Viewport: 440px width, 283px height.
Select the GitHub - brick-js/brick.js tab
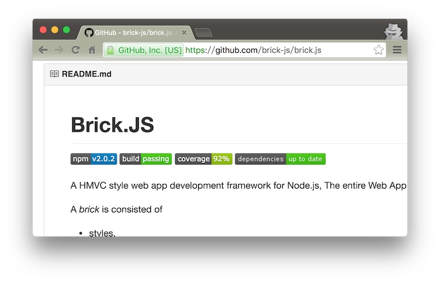[x=136, y=33]
